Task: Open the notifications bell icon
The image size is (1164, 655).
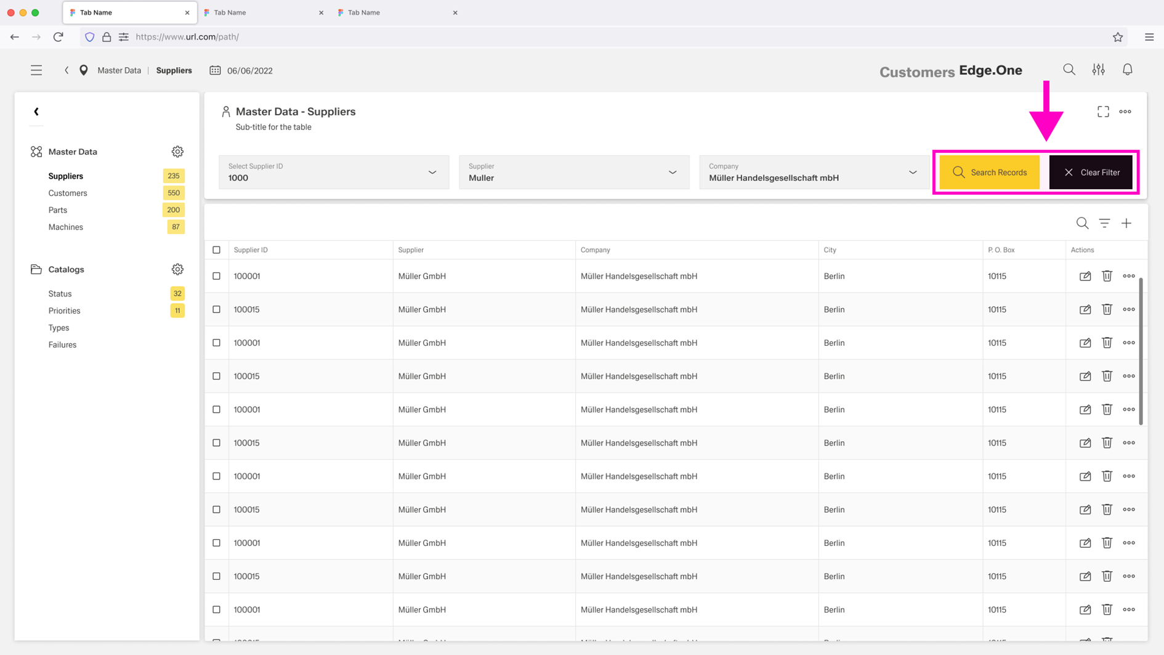Action: tap(1127, 70)
